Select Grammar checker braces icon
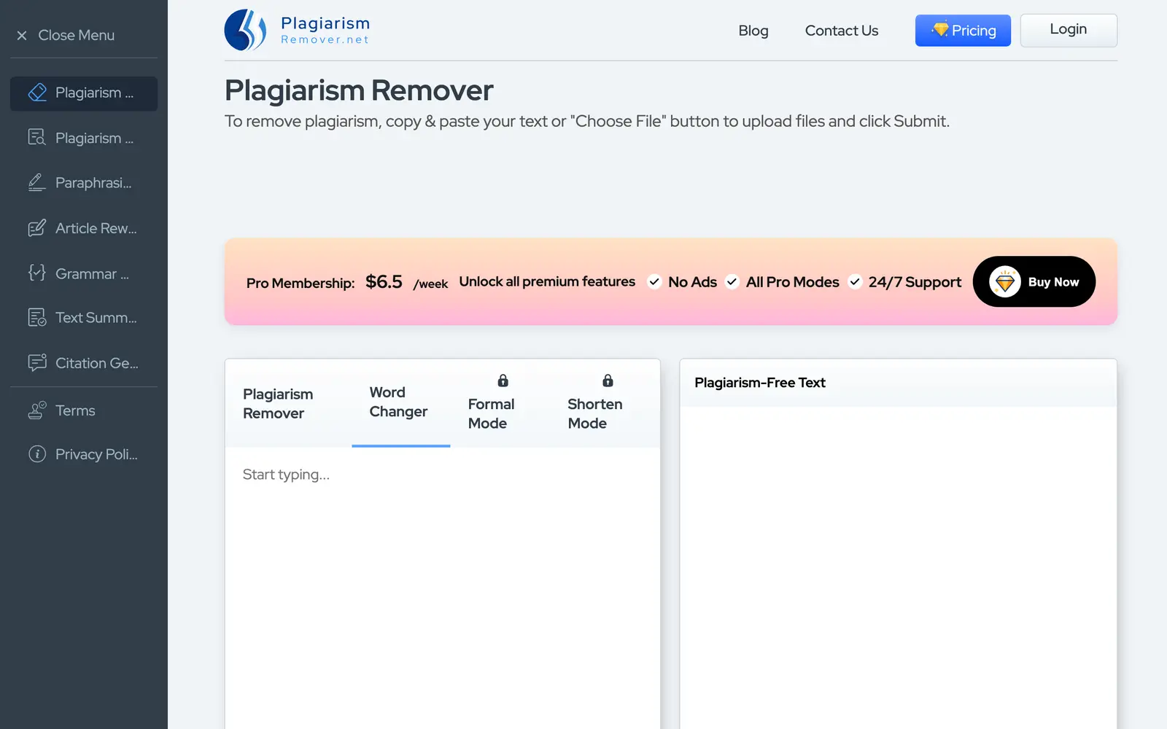Screen dimensions: 1167x729 pos(37,273)
